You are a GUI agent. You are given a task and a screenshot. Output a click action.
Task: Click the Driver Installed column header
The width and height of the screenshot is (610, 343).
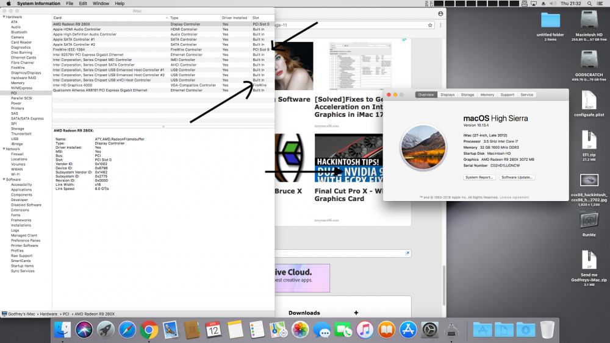click(234, 18)
